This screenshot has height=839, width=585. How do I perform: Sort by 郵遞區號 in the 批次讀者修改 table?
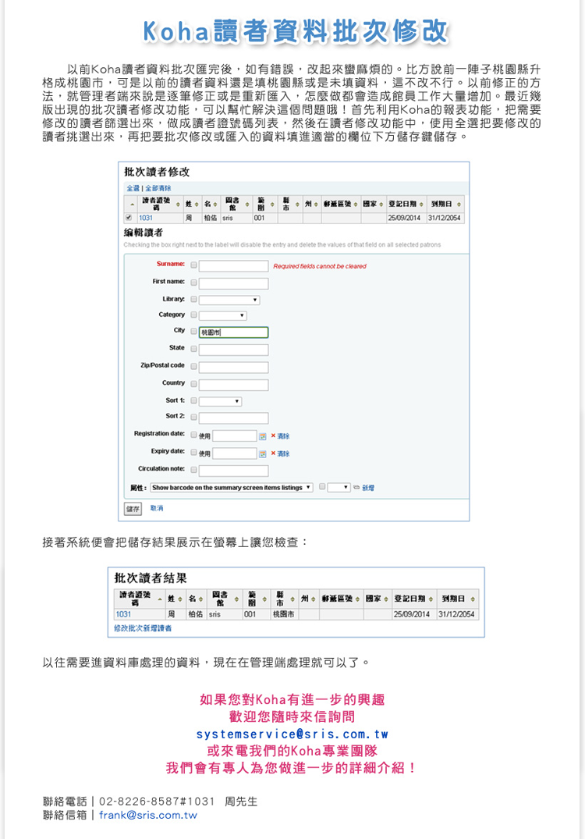coord(340,204)
